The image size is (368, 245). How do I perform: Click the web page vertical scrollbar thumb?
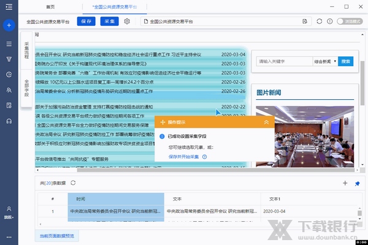point(362,83)
